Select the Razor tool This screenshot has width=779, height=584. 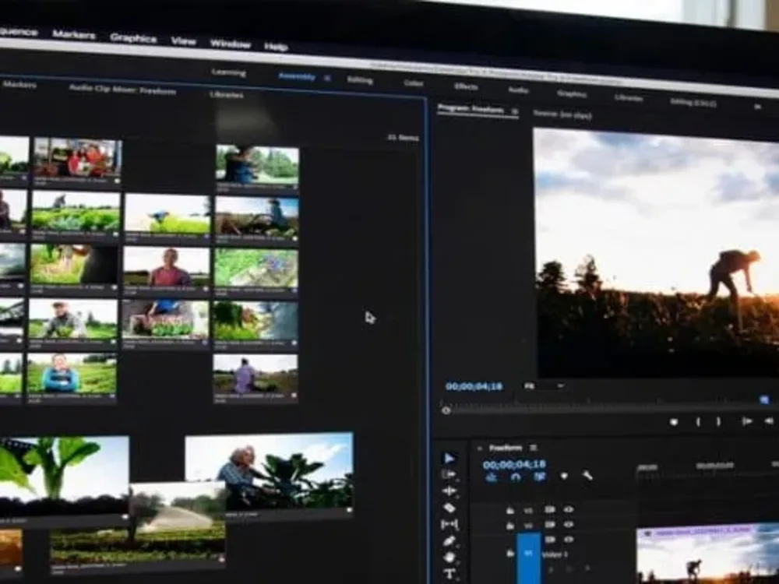click(449, 508)
